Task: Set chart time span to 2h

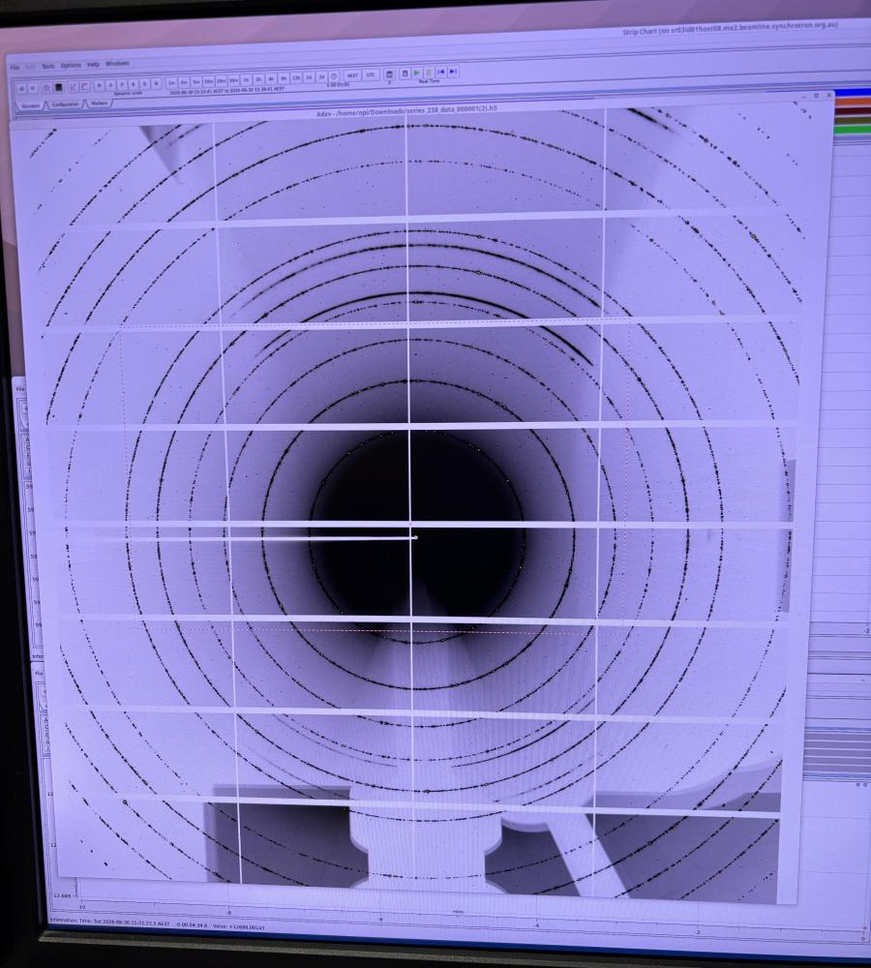Action: pos(258,79)
